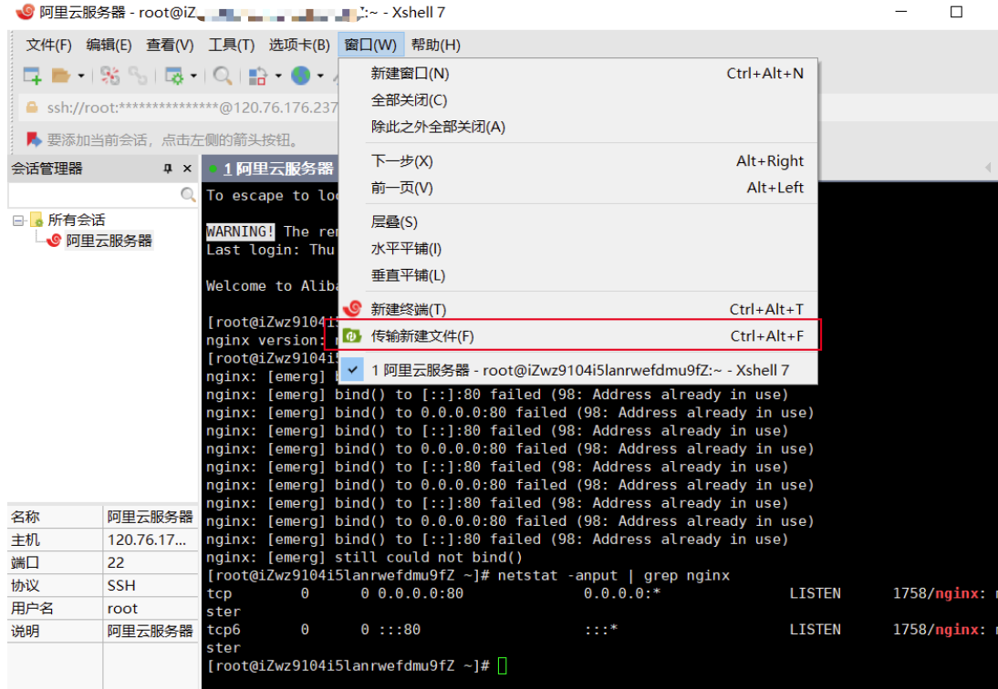Open the 文件(F) menu

(48, 46)
